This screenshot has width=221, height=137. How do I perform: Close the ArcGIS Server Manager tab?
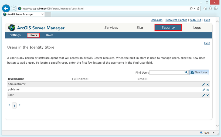(x=42, y=14)
